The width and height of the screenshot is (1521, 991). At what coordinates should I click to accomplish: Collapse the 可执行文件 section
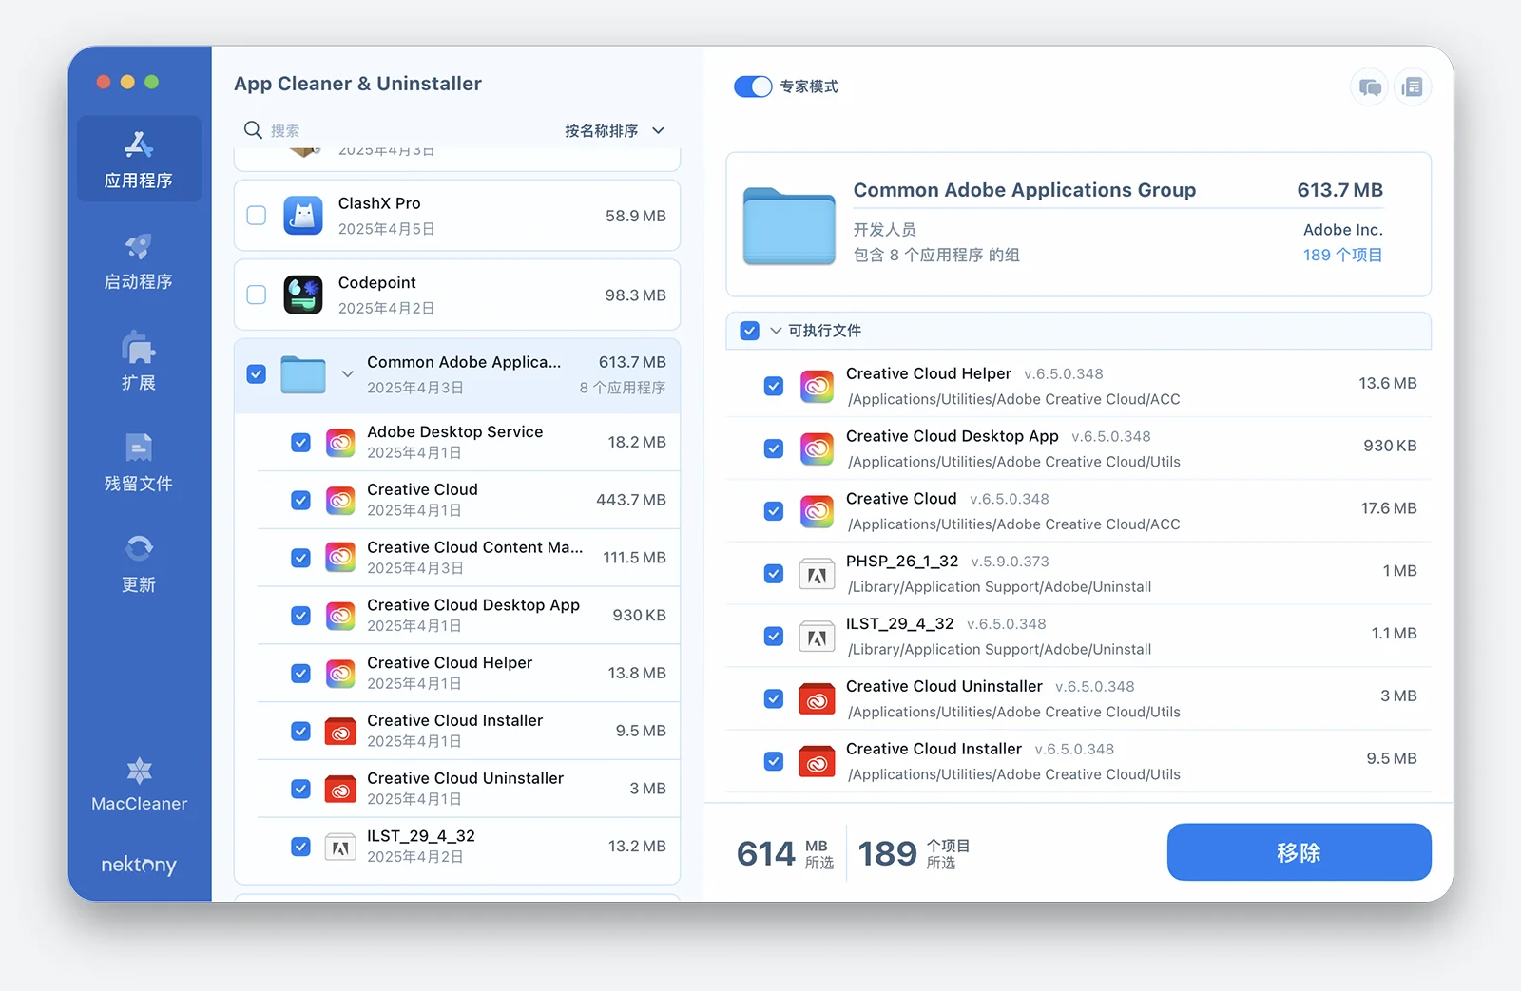pyautogui.click(x=777, y=331)
